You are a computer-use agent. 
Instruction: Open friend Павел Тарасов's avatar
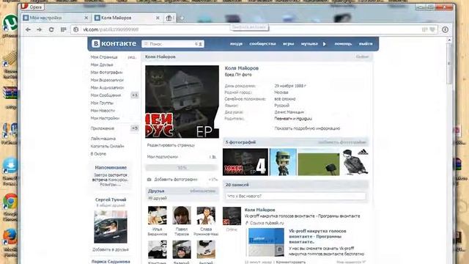182,215
